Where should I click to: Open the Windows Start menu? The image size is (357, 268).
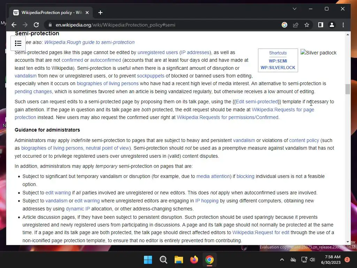[x=148, y=260]
